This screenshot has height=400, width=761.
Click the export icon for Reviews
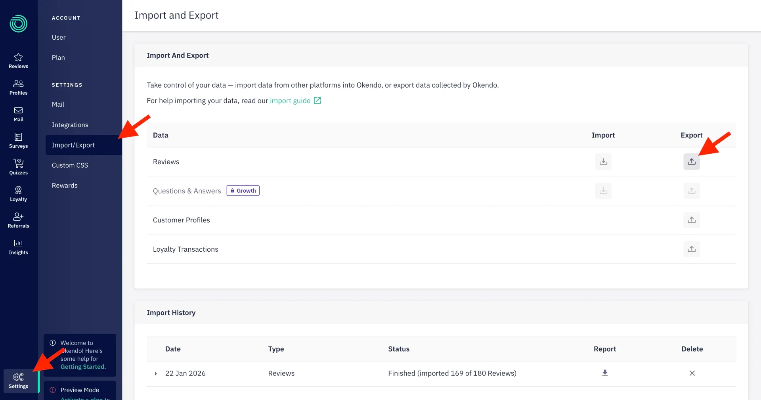tap(692, 162)
